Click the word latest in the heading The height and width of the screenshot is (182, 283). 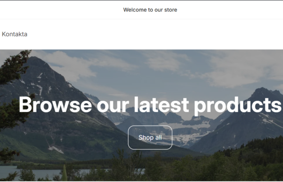coord(161,105)
